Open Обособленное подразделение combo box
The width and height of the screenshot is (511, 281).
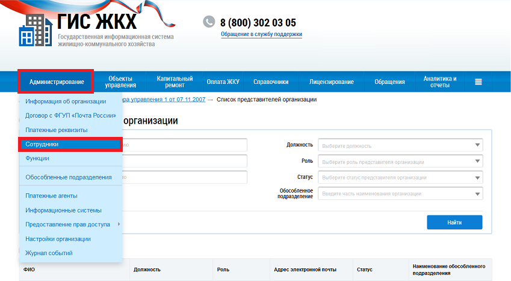tap(400, 193)
